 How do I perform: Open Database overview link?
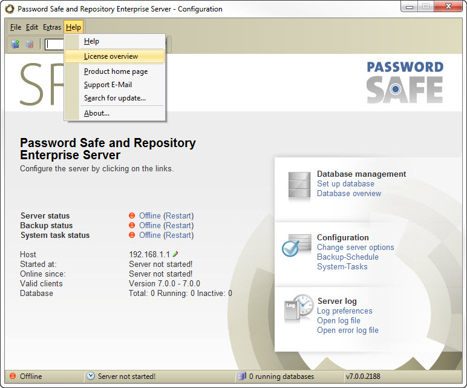coord(349,194)
